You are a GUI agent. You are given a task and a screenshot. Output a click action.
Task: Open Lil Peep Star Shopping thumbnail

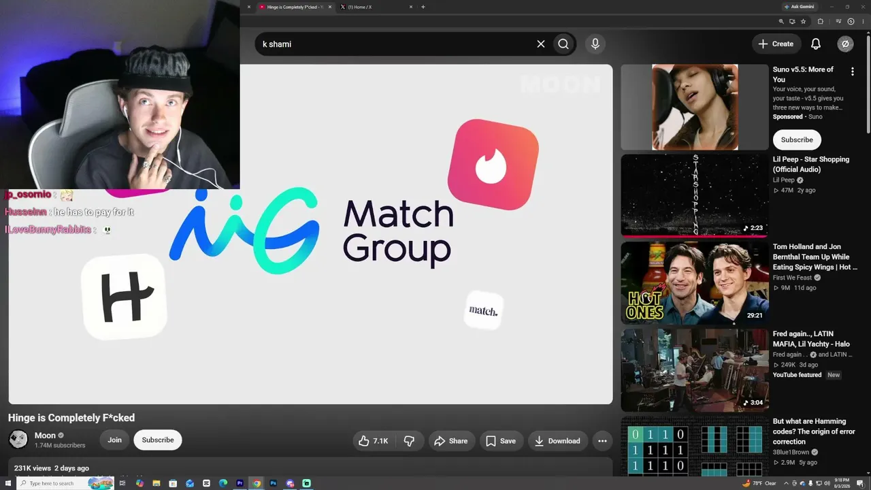(x=695, y=196)
